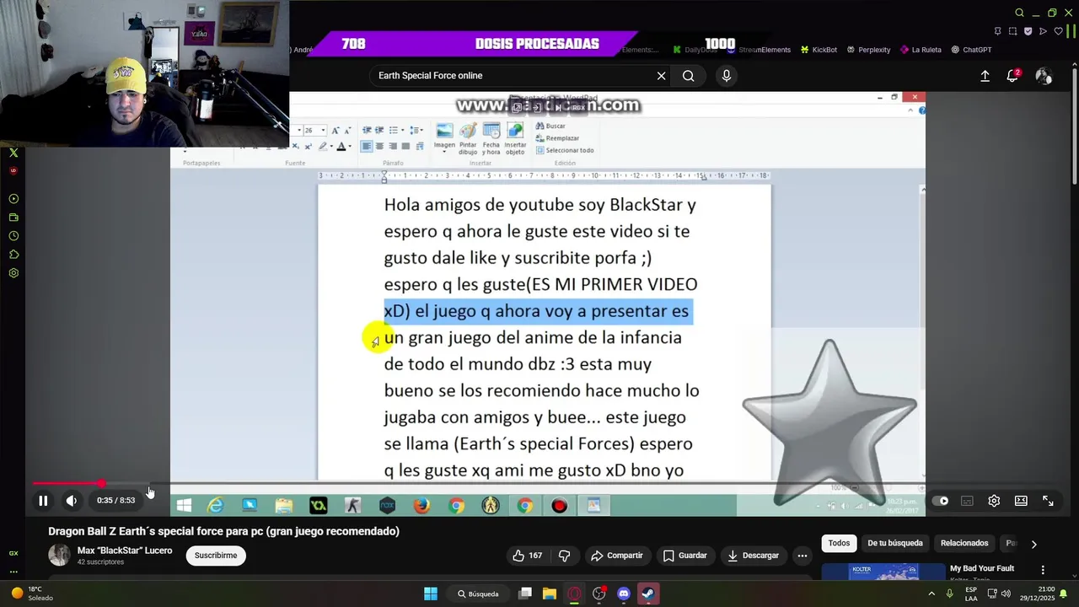Image resolution: width=1079 pixels, height=607 pixels.
Task: Click the browser snapshot icon
Action: [x=1012, y=31]
